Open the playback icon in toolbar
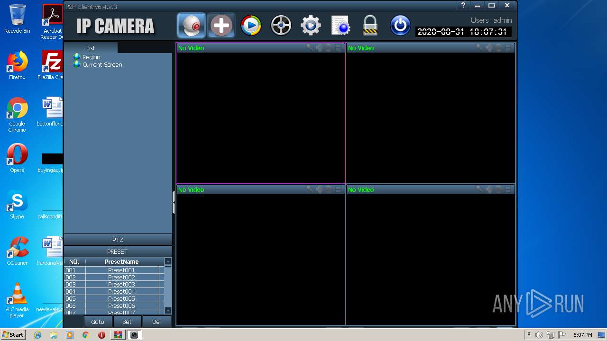607x341 pixels. point(251,26)
